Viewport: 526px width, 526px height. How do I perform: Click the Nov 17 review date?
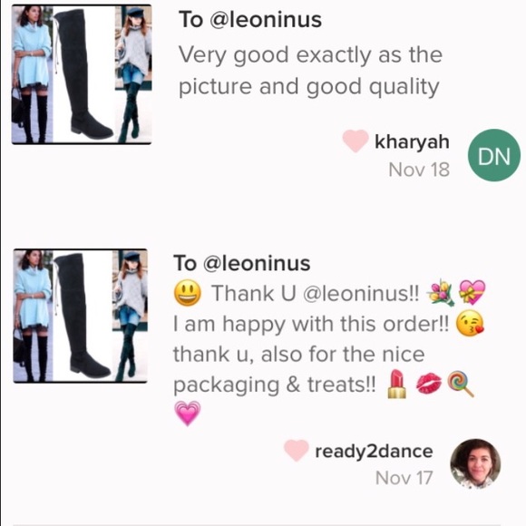coord(404,478)
